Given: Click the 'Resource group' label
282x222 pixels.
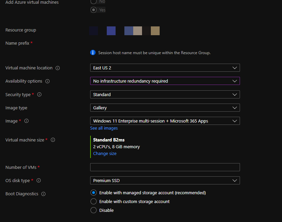Looking at the screenshot, I should click(x=21, y=30).
